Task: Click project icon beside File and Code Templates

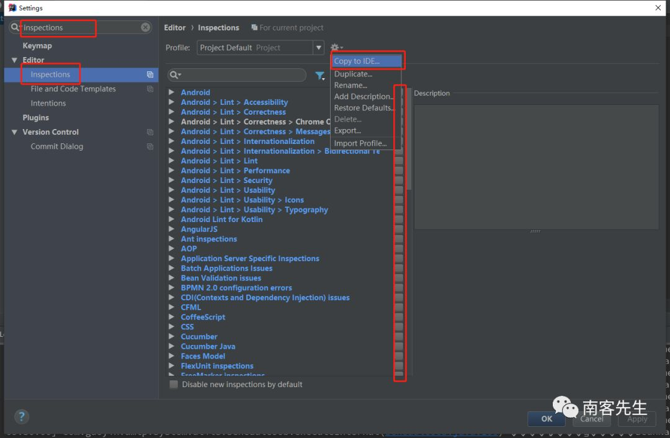Action: (x=150, y=89)
